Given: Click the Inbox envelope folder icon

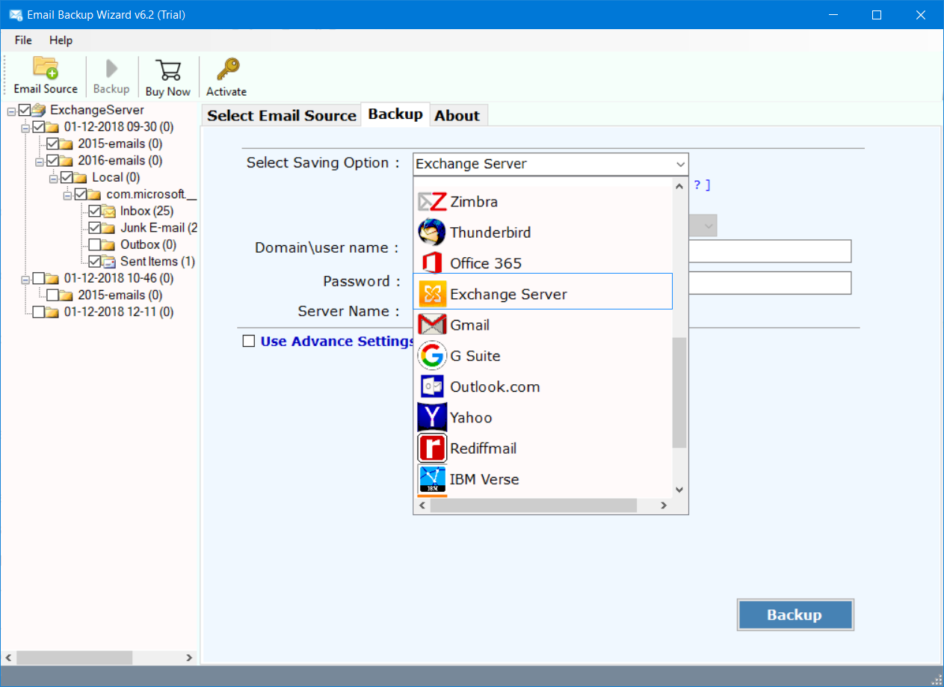Looking at the screenshot, I should click(x=109, y=211).
